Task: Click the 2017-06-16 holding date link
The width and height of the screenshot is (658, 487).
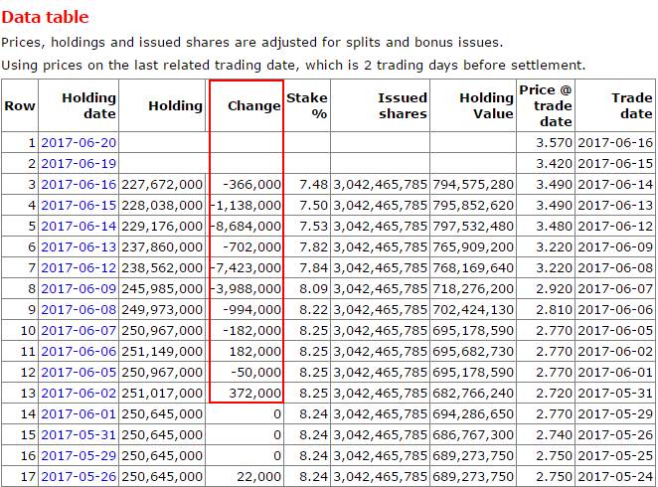Action: tap(79, 184)
